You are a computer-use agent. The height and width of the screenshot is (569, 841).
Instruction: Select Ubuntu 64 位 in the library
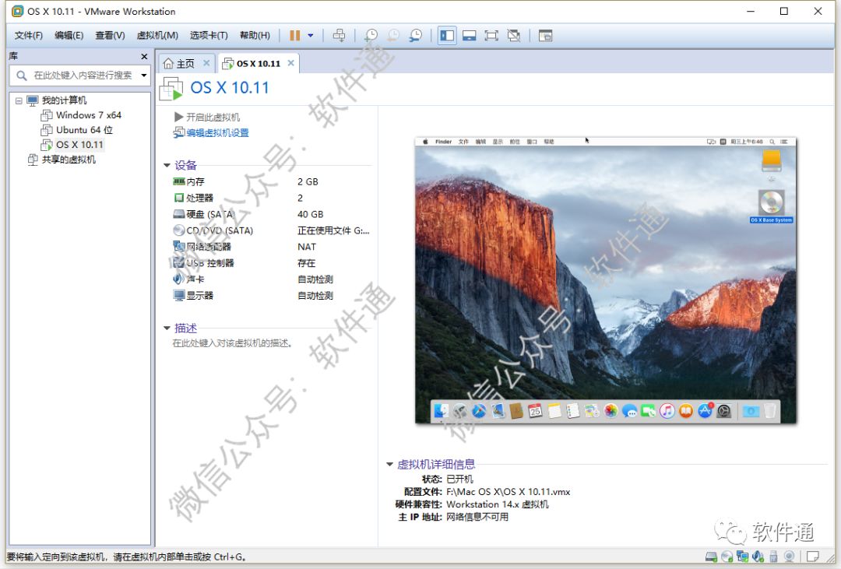tap(77, 130)
